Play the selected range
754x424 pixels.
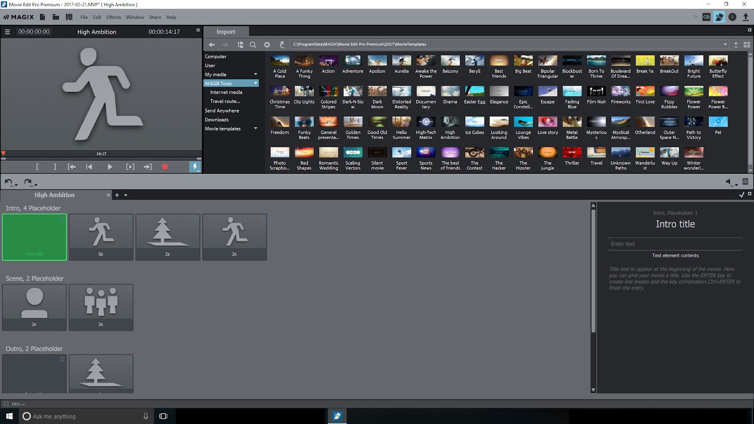tap(130, 167)
